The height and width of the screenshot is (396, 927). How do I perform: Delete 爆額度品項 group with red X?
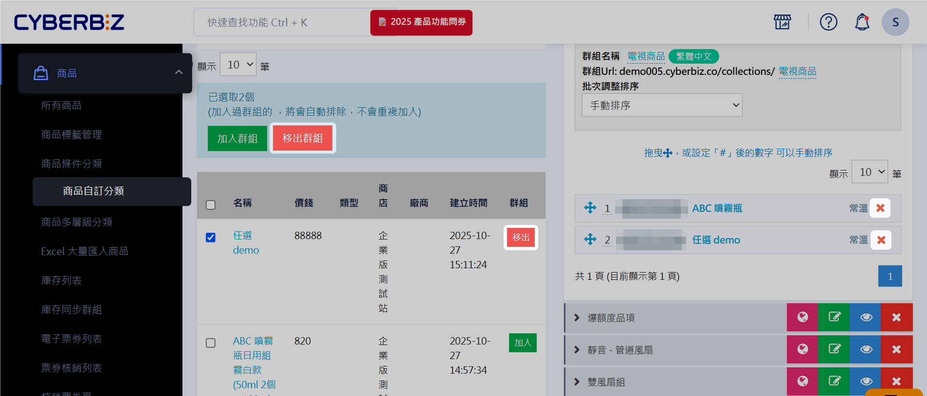pyautogui.click(x=896, y=317)
